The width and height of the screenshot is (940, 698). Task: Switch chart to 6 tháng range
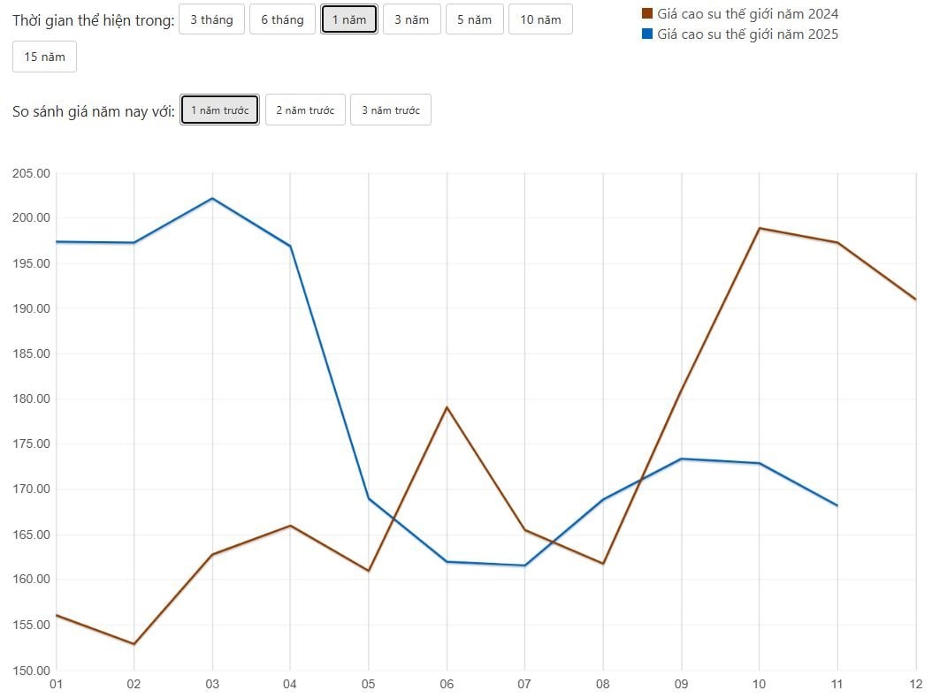pos(282,19)
